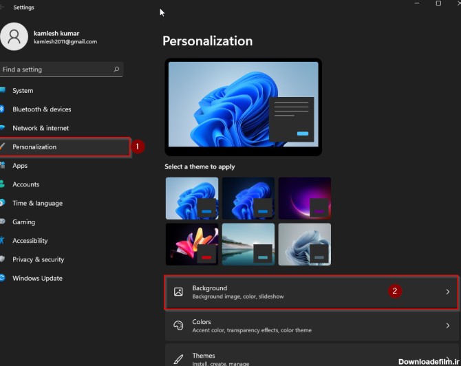Click the kamlesh kumar account name

pos(56,33)
